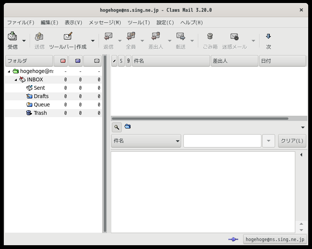Collapse the INBOX folder tree
The width and height of the screenshot is (312, 249).
pyautogui.click(x=16, y=79)
